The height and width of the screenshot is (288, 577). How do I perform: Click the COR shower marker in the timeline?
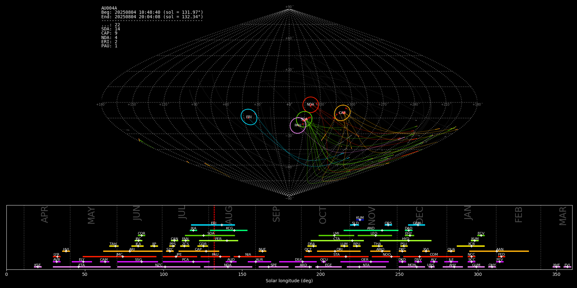click(141, 236)
